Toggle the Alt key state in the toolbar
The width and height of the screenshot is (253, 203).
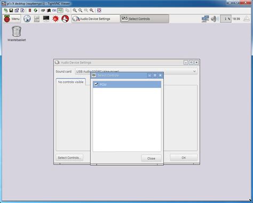click(60, 11)
